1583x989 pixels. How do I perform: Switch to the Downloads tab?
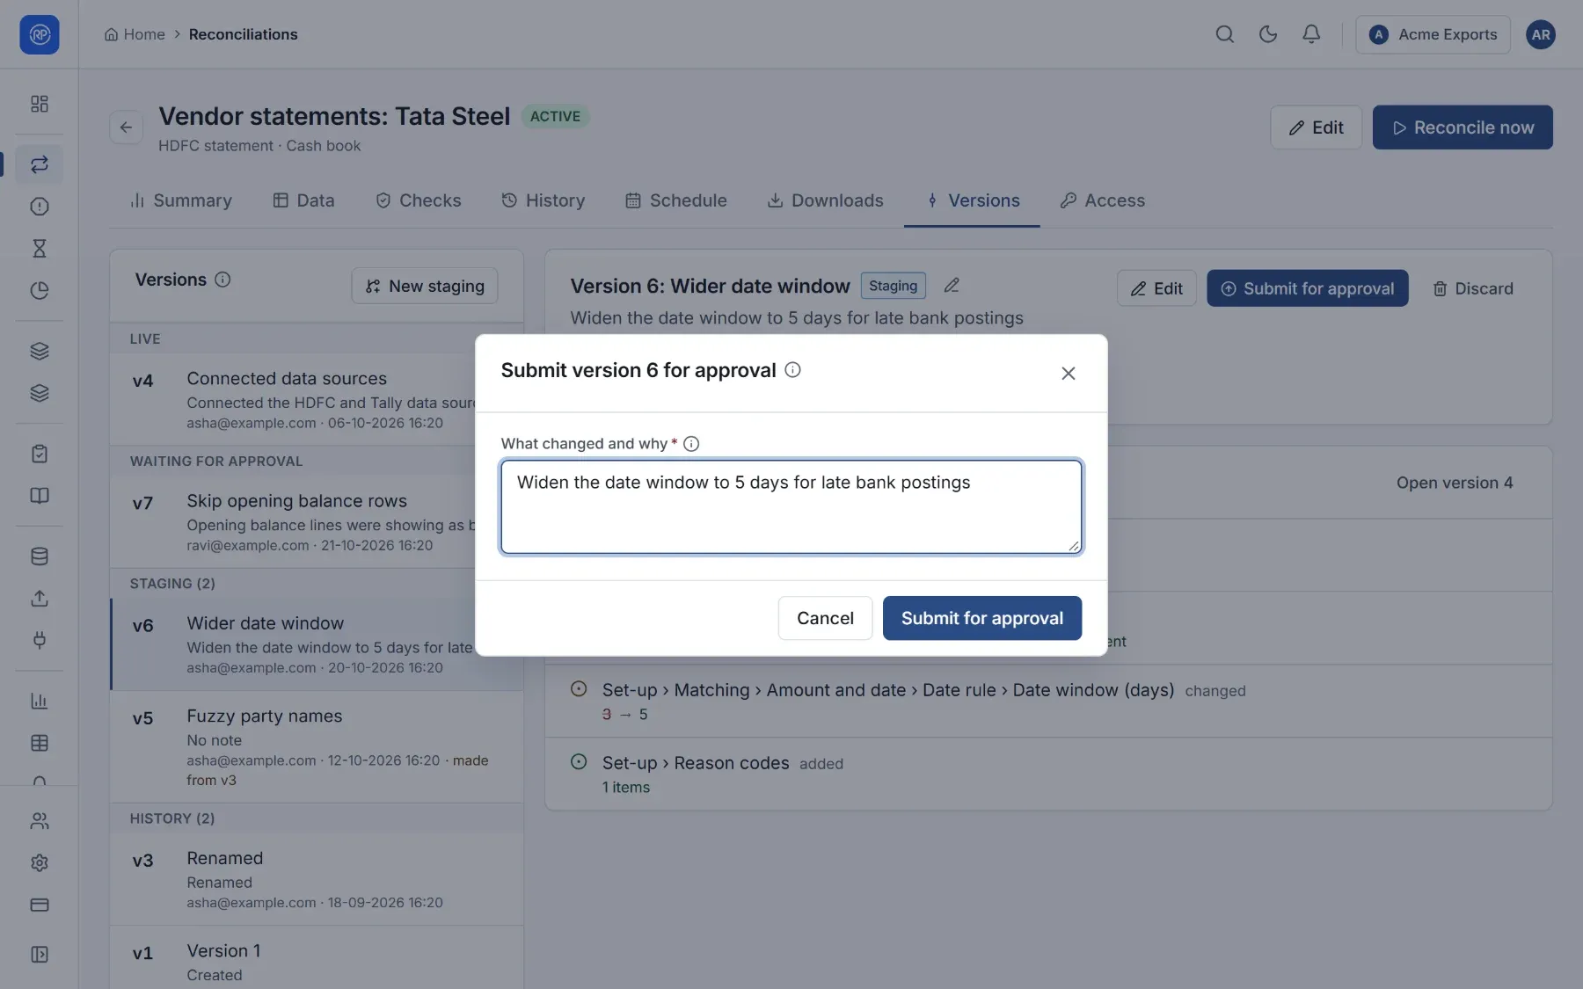coord(825,200)
